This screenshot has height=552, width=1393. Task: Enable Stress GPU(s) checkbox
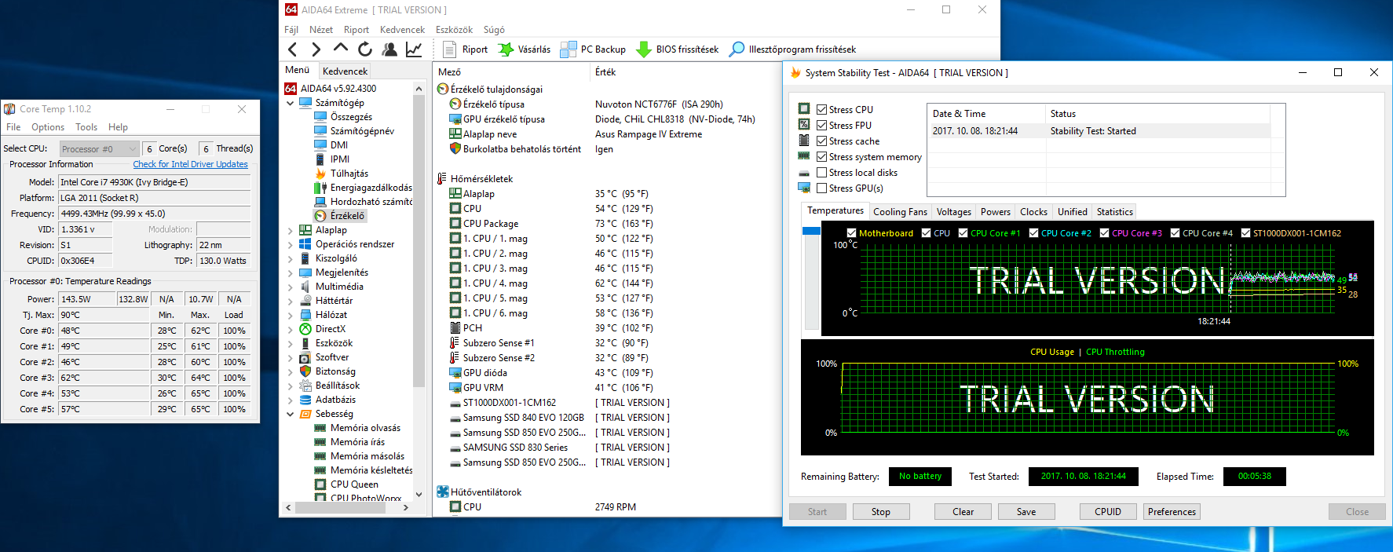[x=821, y=188]
